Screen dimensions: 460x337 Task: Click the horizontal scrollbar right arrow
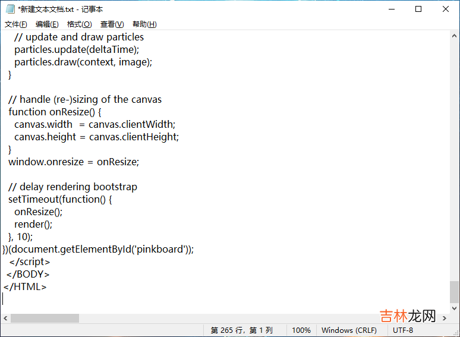[x=444, y=319]
